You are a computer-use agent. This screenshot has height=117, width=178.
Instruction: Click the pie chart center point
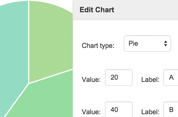(x=29, y=83)
